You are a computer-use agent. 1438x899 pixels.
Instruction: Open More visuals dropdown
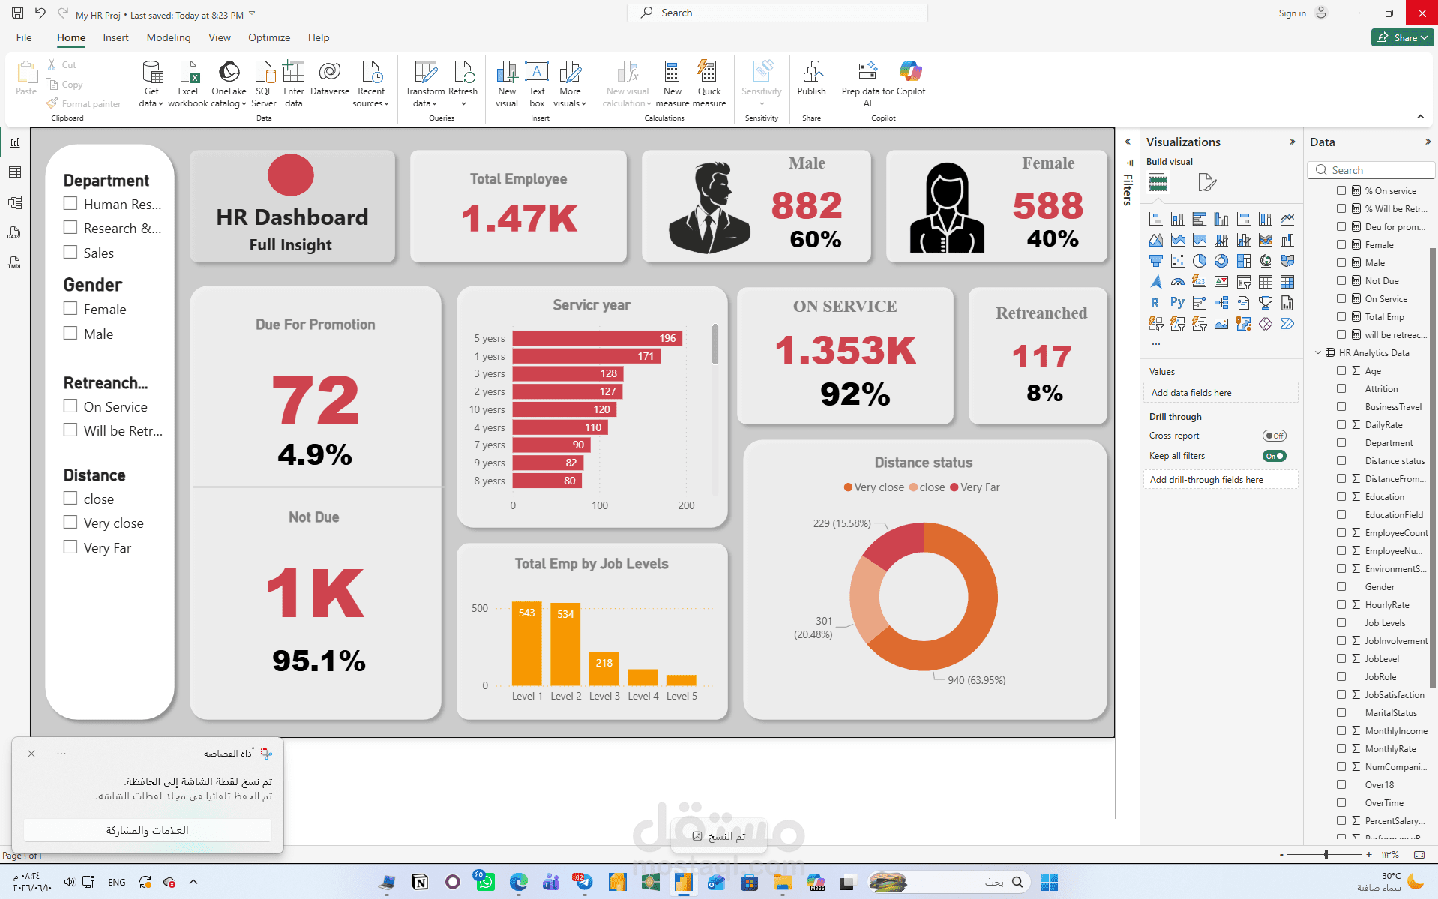(x=583, y=104)
